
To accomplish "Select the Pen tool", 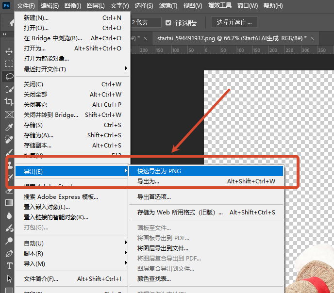I will coord(9,253).
